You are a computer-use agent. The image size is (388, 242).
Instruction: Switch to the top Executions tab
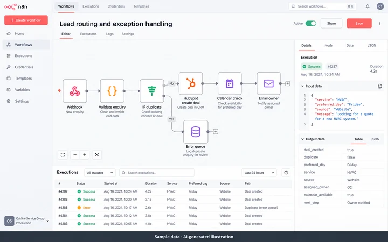point(91,6)
